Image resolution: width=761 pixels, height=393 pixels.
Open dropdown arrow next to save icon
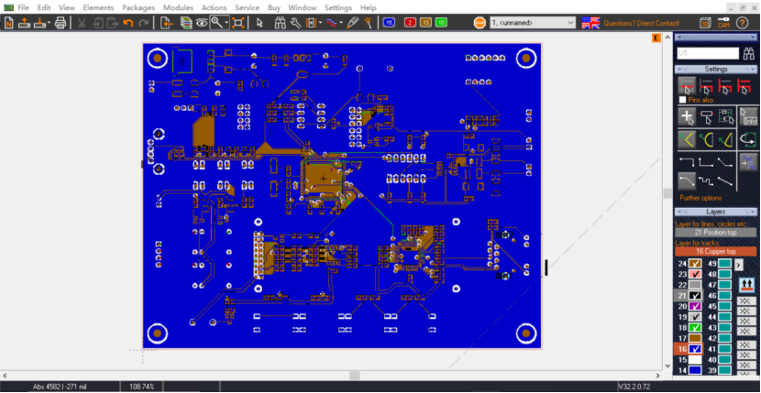coord(49,22)
